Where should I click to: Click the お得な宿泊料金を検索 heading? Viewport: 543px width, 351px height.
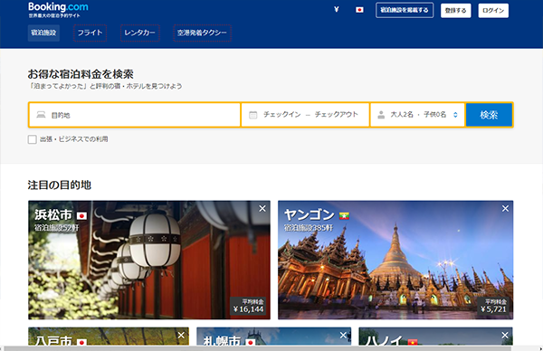(x=81, y=74)
